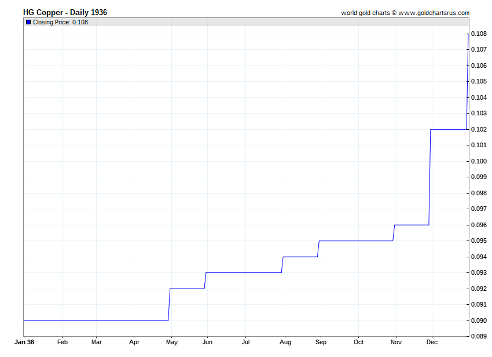Click the 'Jan 36' x-axis label
492x357 pixels.
point(24,342)
